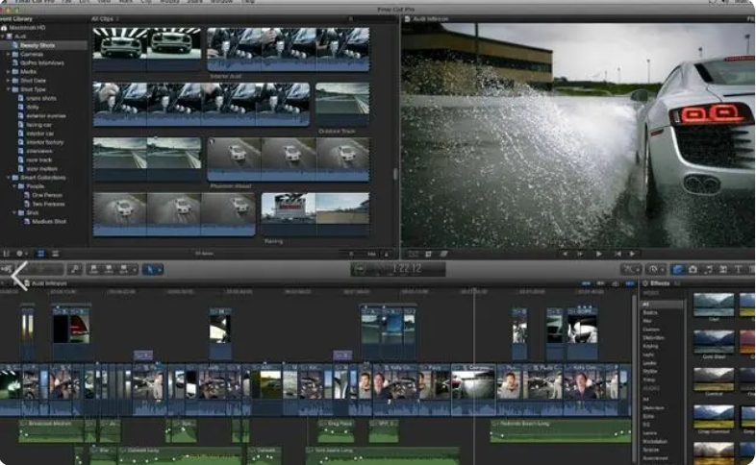Select the GoPro Interviews collection
Screen dimensions: 756x465
point(42,62)
